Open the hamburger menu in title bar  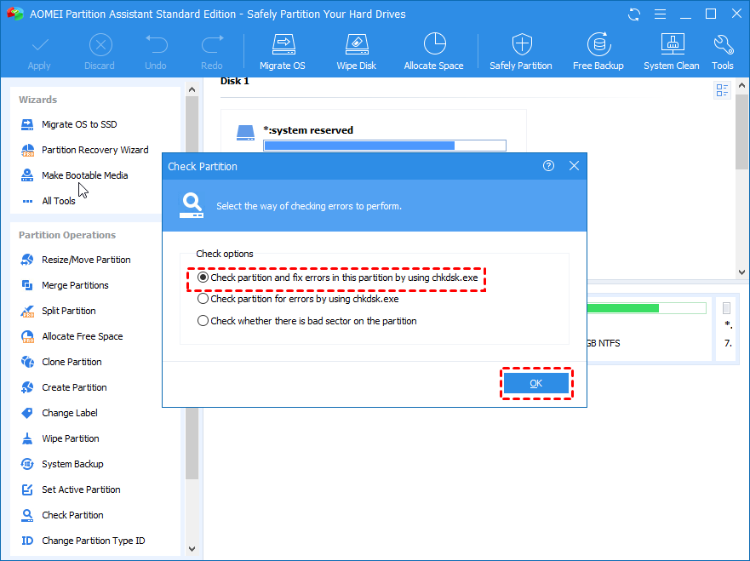[x=660, y=14]
